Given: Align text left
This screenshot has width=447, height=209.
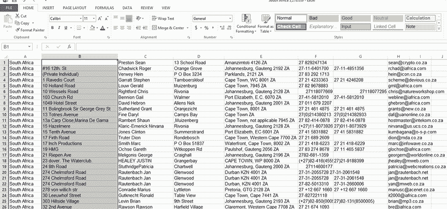Looking at the screenshot, I should pyautogui.click(x=115, y=28).
